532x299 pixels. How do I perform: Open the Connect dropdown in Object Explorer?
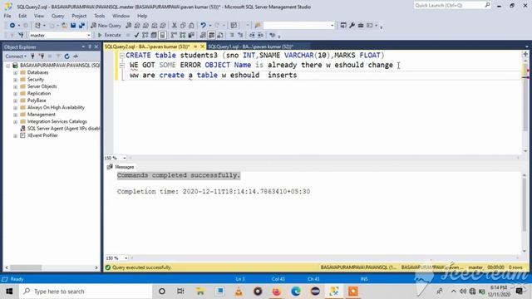coord(16,56)
